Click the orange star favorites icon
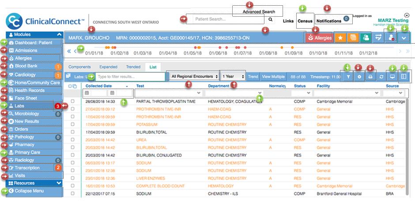This screenshot has height=207, width=415. click(340, 38)
